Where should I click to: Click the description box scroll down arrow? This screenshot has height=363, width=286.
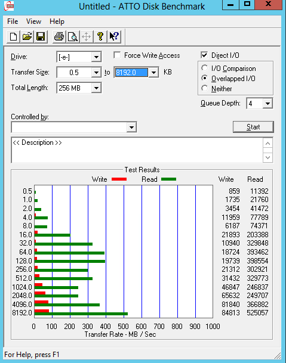pos(267,157)
